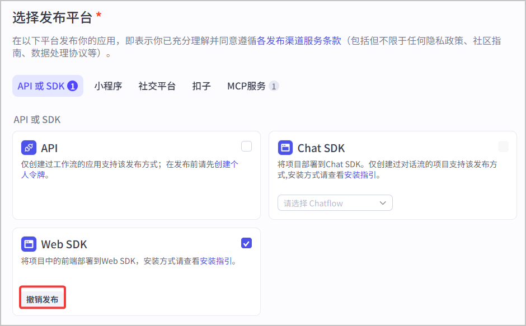The height and width of the screenshot is (326, 526).
Task: Uncheck the Web SDK checkbox
Action: tap(246, 243)
